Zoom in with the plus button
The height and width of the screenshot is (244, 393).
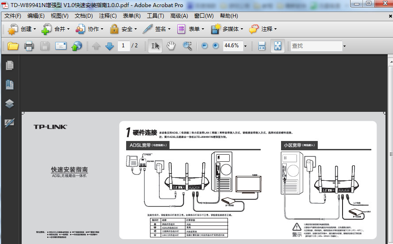(216, 46)
